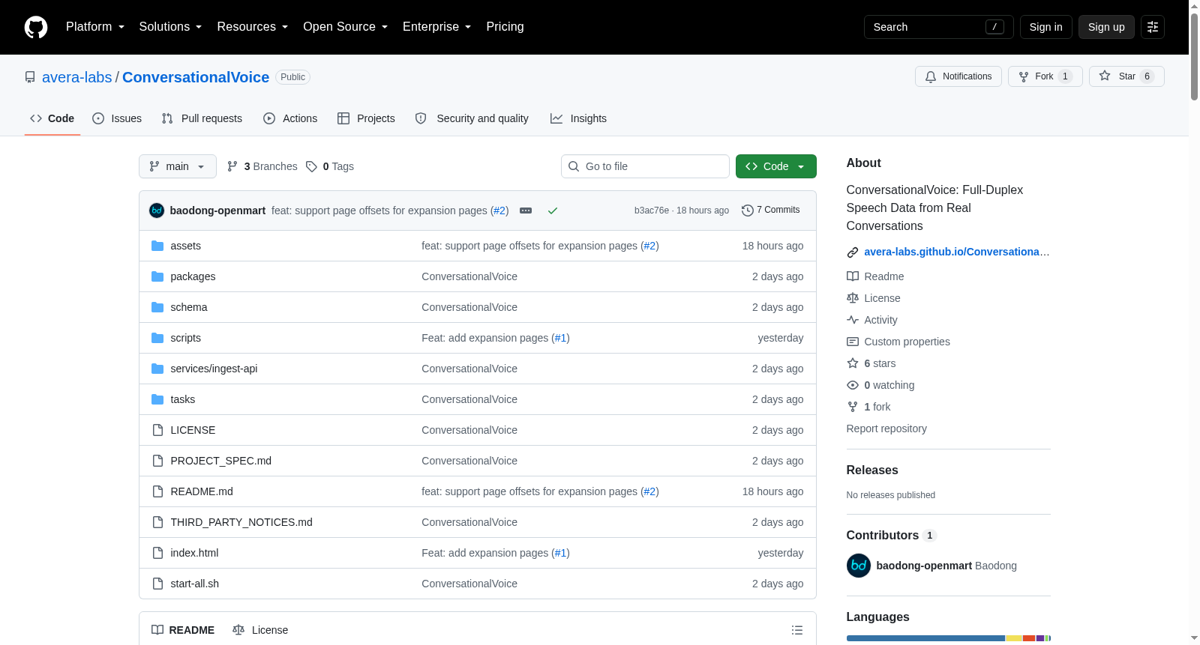Expand the Platform menu
Image resolution: width=1200 pixels, height=645 pixels.
pos(95,27)
